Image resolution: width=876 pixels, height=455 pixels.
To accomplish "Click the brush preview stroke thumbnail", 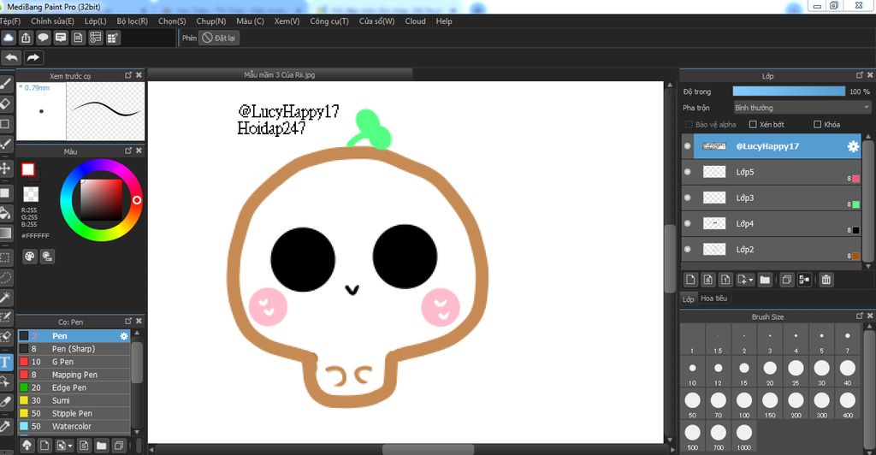I will point(105,111).
